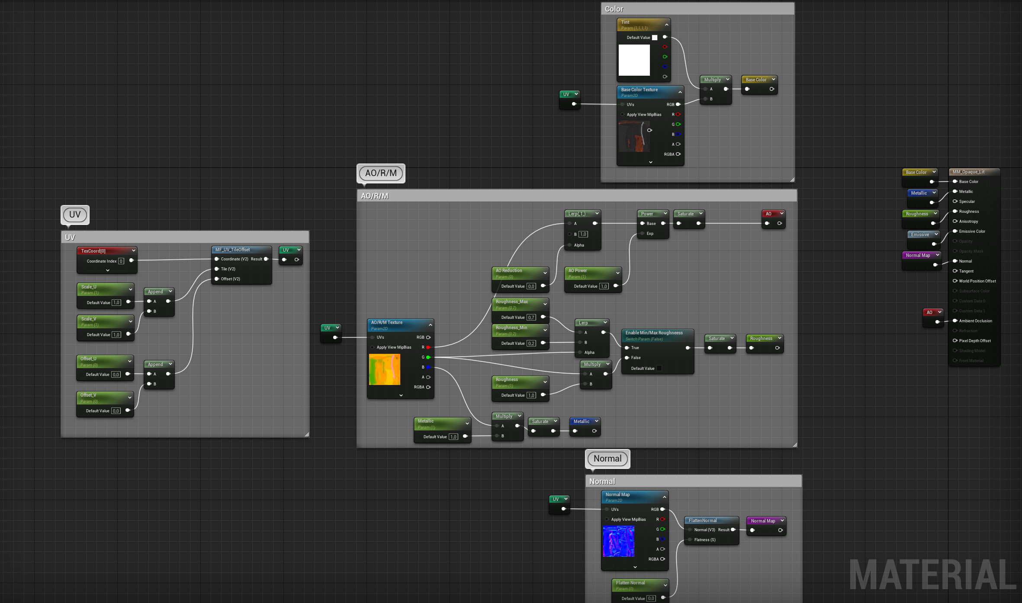Click the Normal input pin on MM_Opaque_Lit

(x=955, y=261)
